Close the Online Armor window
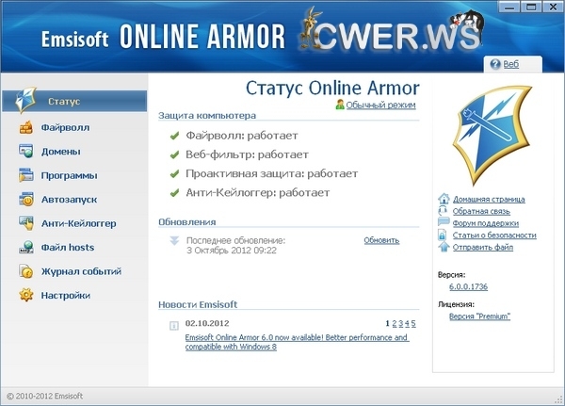This screenshot has height=406, width=565. coord(553,7)
